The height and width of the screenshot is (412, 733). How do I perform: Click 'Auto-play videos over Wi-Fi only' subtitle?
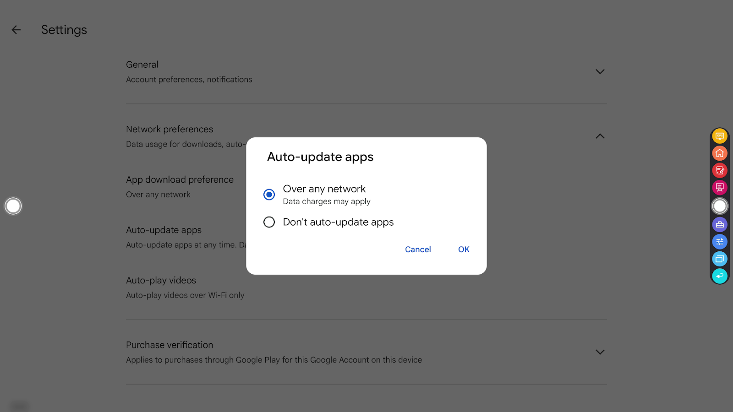[x=185, y=295]
